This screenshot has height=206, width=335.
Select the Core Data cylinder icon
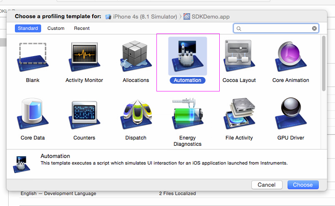click(33, 114)
